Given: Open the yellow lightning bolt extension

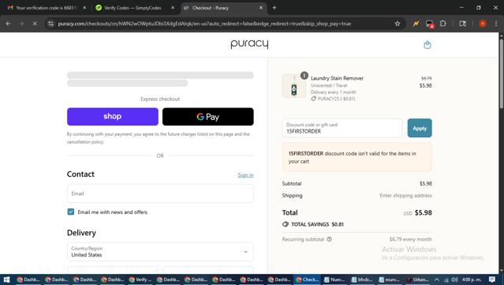Looking at the screenshot, I should pyautogui.click(x=416, y=24).
